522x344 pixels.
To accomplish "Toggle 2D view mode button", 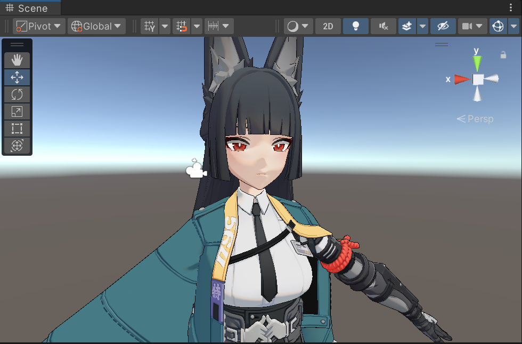I will [328, 26].
